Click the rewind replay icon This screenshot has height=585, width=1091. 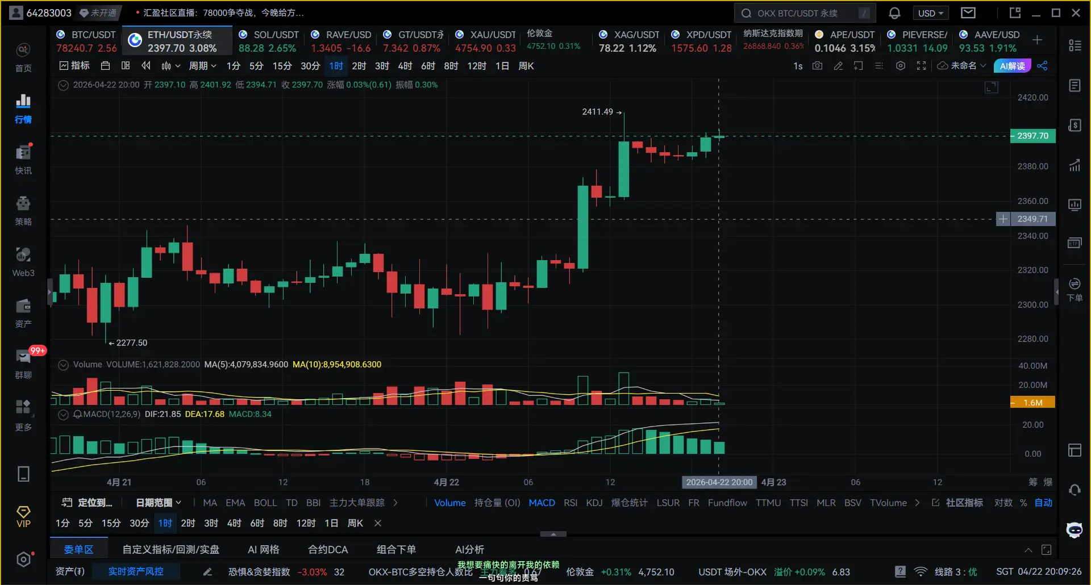146,66
